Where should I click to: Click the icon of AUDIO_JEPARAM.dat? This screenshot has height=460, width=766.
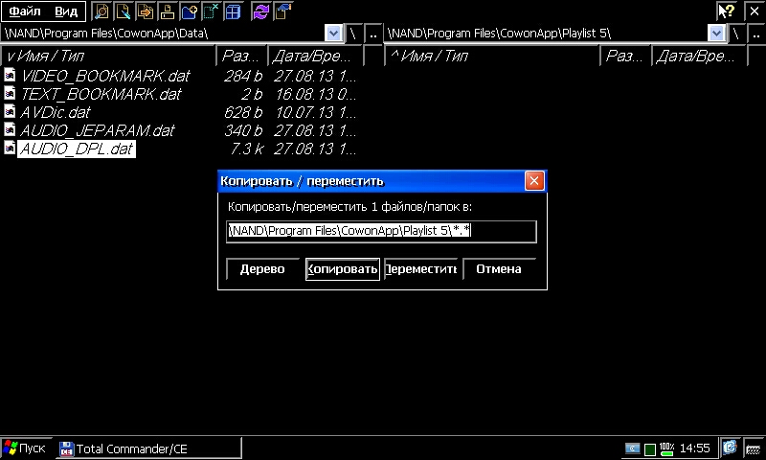10,129
